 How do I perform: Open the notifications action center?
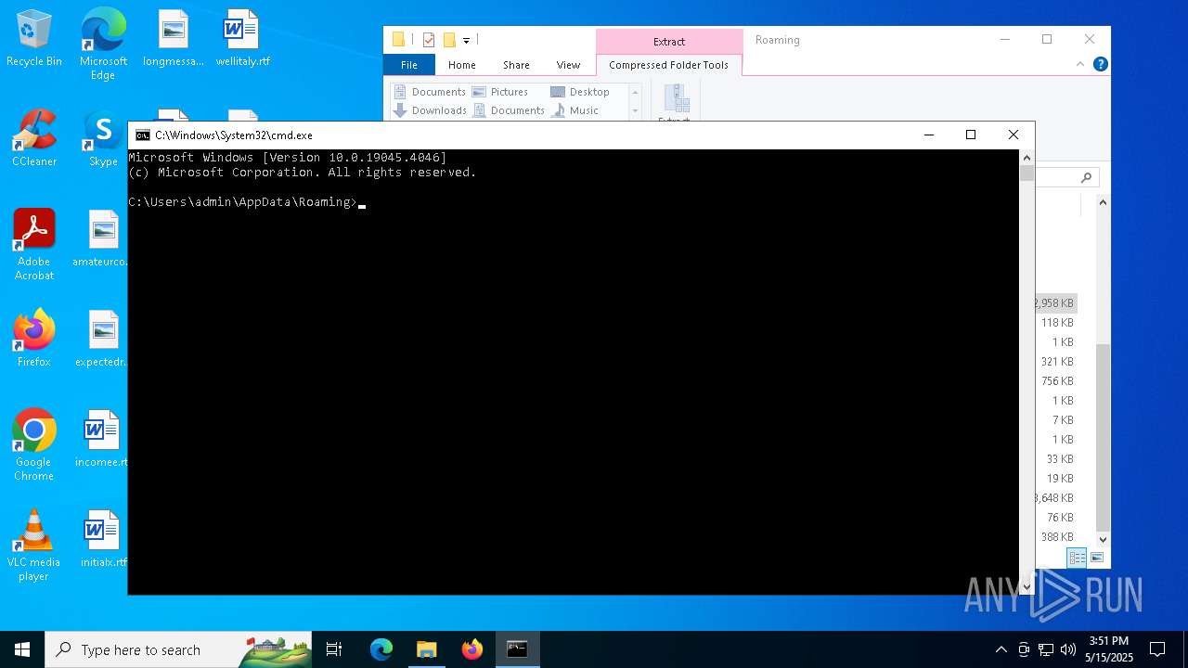point(1157,649)
